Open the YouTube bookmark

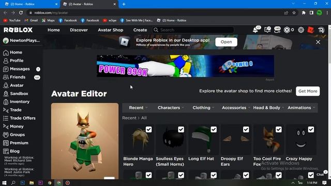coord(12,21)
